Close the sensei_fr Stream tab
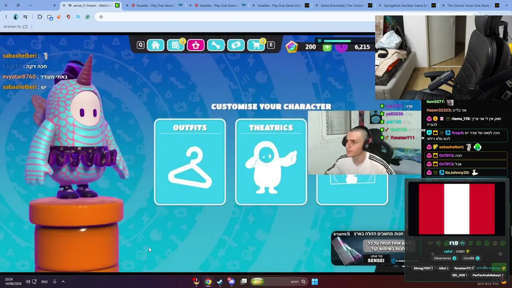The height and width of the screenshot is (288, 512). point(64,6)
